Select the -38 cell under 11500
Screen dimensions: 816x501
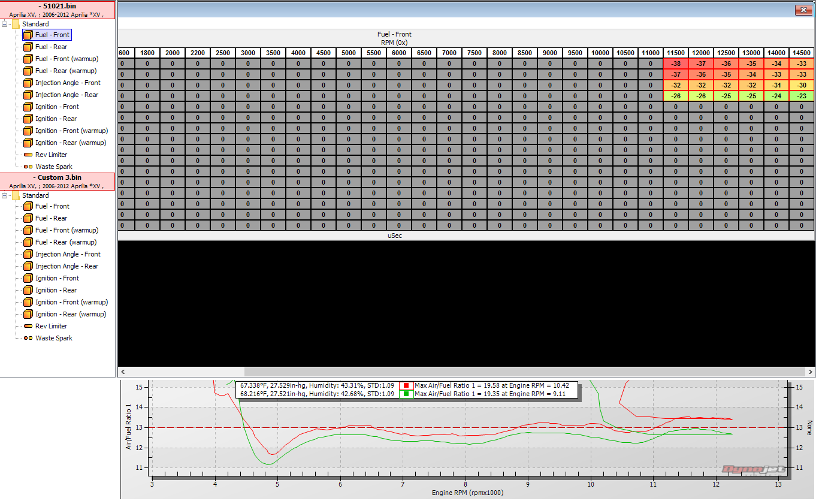[676, 64]
